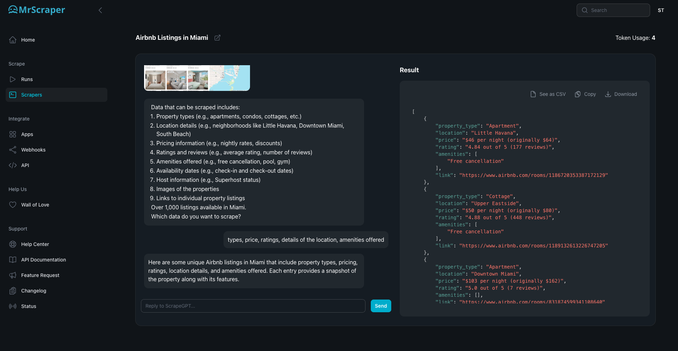Screen dimensions: 678x351
Task: Click the See as CSV label
Action: pos(552,94)
